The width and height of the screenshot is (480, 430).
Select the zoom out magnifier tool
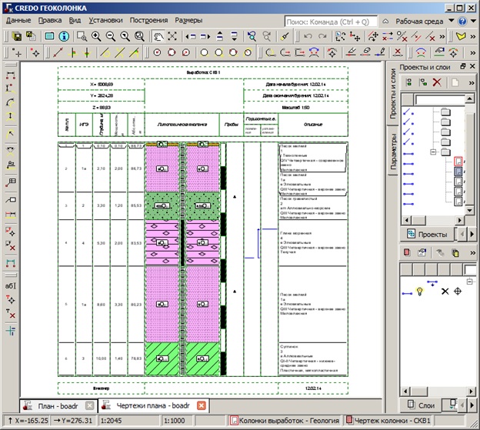tap(111, 36)
